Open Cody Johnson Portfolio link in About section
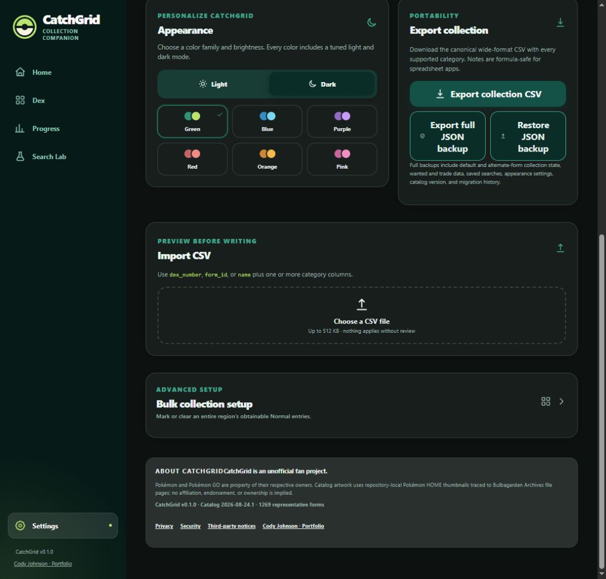Viewport: 606px width, 579px height. (294, 526)
